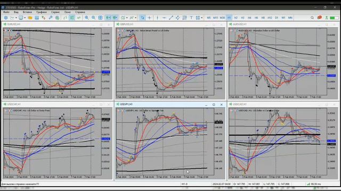
Task: Switch chart to line chart style
Action: click(78, 18)
